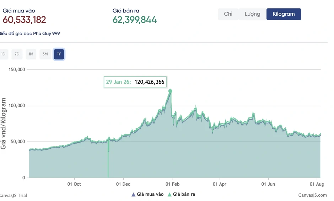Screen dimensions: 334x201
Task: Click the 150,000 y-axis label
Action: tap(17, 70)
